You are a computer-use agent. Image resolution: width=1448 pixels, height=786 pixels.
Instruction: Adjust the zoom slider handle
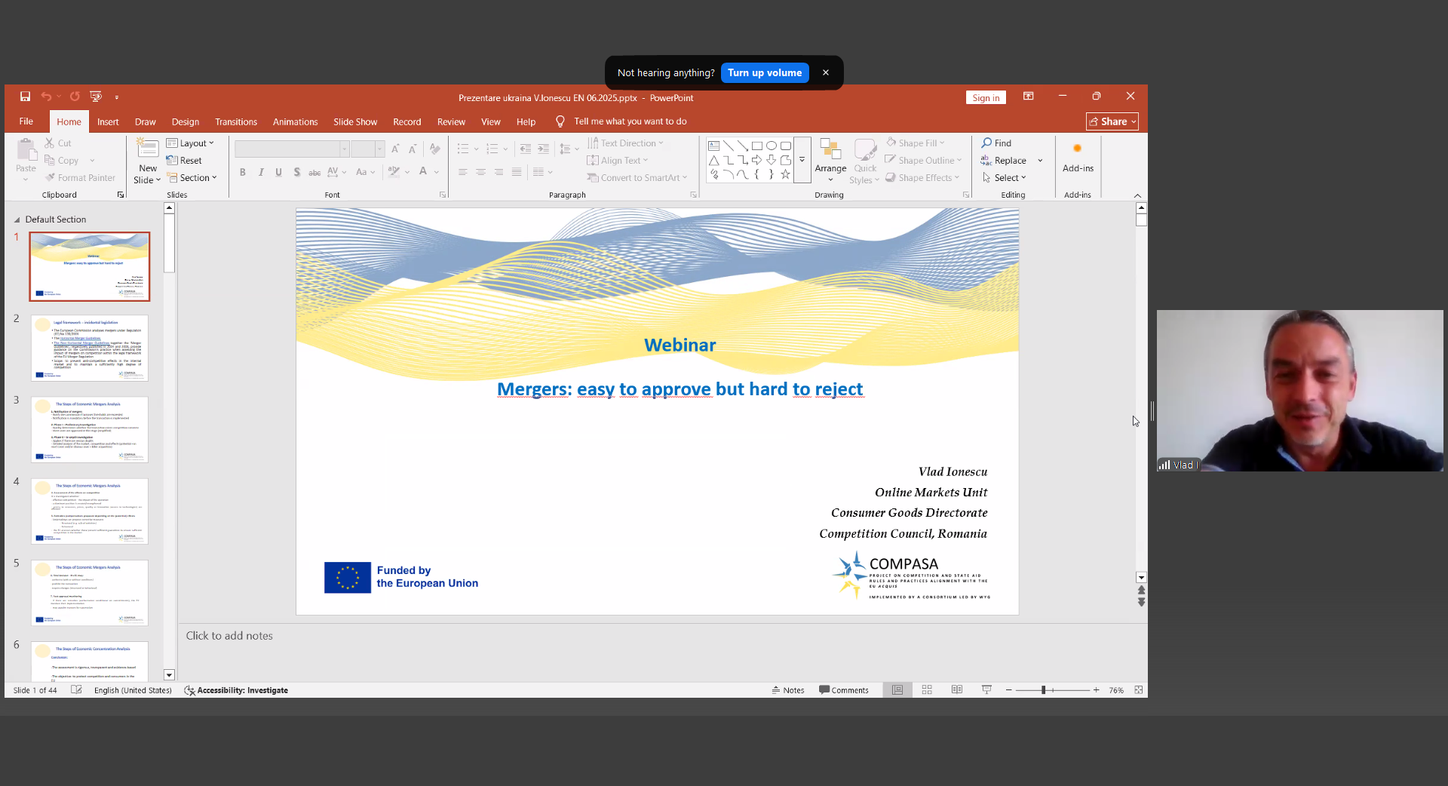point(1043,689)
